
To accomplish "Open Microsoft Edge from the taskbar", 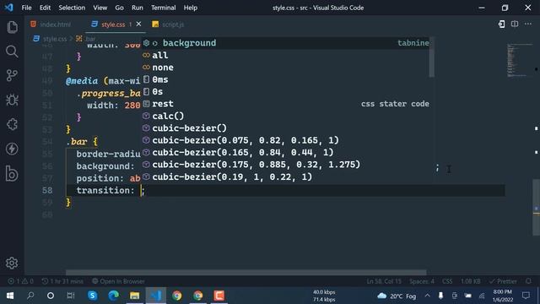I will tap(113, 296).
